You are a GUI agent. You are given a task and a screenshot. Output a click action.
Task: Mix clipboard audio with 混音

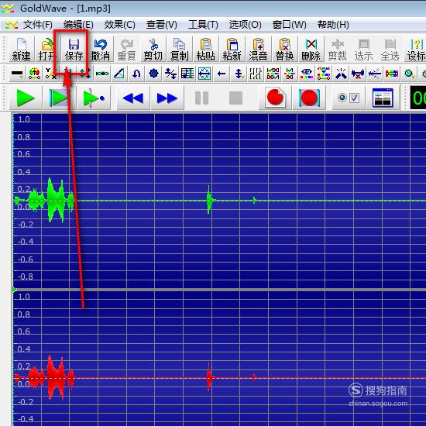pos(258,50)
